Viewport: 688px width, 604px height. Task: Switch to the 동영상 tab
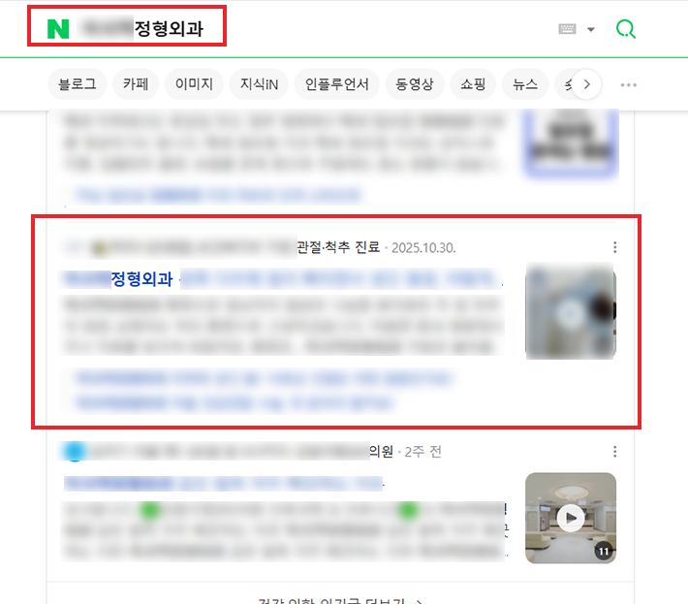tap(415, 83)
